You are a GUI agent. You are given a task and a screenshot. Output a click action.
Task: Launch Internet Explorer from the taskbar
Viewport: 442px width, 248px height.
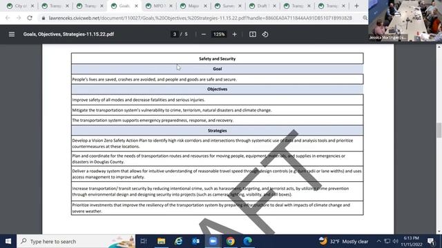point(178,241)
